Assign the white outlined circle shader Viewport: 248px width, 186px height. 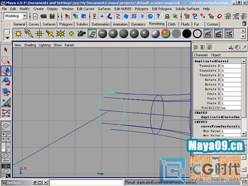coord(197,34)
